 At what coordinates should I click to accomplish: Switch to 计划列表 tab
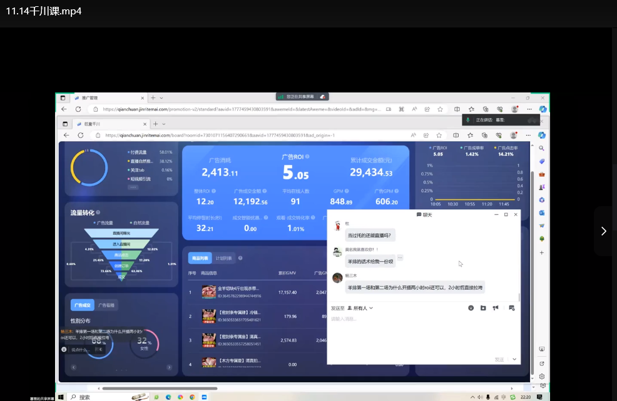[223, 258]
